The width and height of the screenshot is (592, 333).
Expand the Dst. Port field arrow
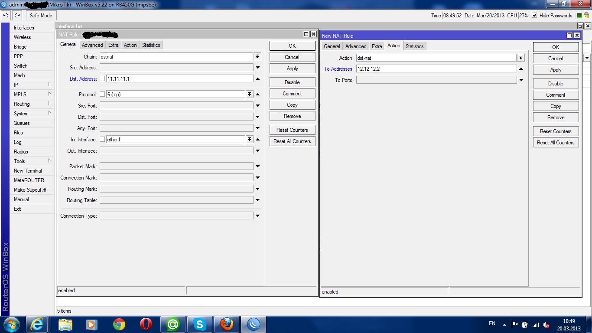[257, 117]
